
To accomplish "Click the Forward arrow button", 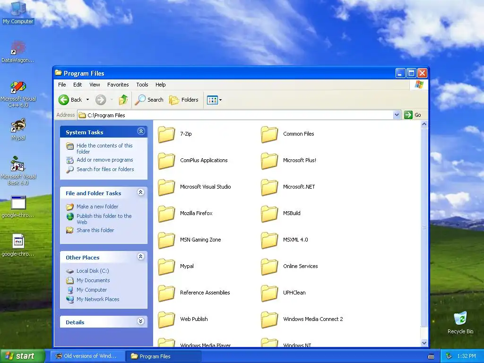I will [x=101, y=100].
